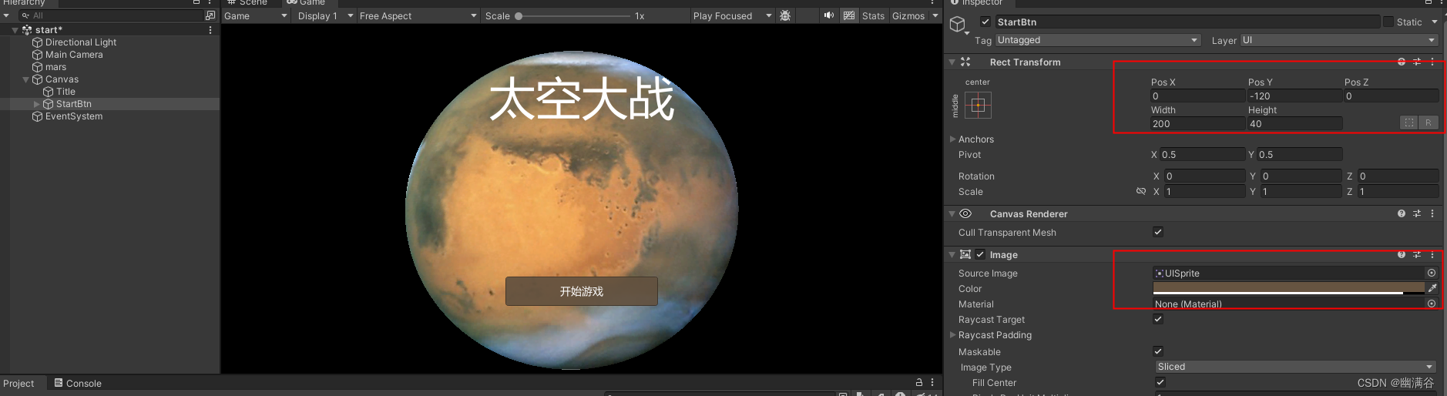Open Image component preset selector icon

point(1417,254)
